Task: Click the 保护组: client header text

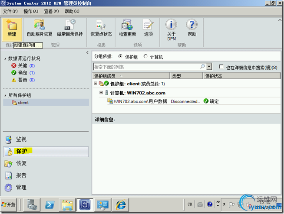Action: 138,84
